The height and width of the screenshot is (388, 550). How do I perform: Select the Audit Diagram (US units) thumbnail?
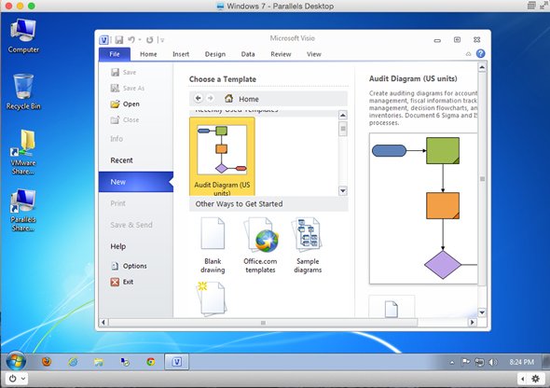(222, 157)
